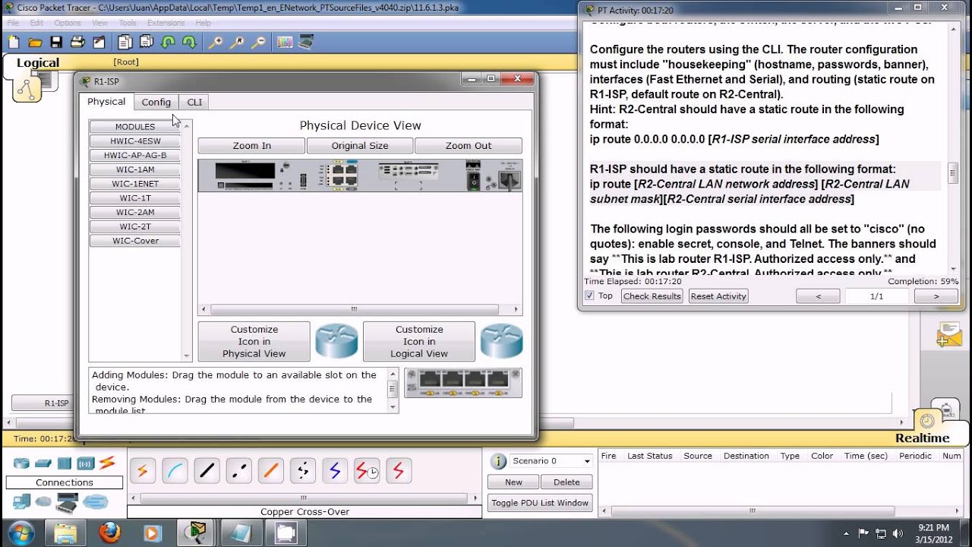Image resolution: width=972 pixels, height=547 pixels.
Task: Click the Check Results button
Action: pyautogui.click(x=652, y=296)
